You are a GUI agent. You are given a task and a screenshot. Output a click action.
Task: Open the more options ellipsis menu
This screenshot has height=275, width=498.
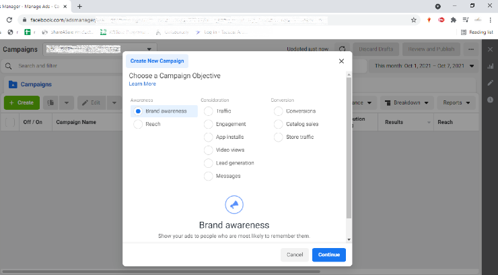pyautogui.click(x=470, y=49)
